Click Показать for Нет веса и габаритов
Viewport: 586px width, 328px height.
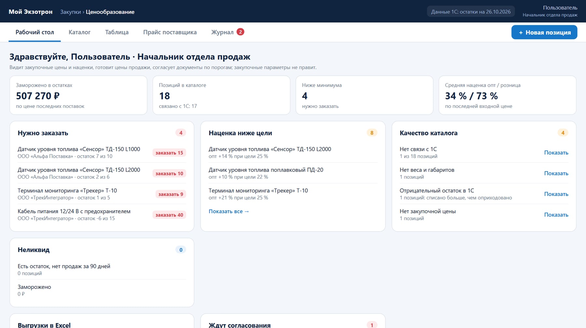[x=556, y=173]
